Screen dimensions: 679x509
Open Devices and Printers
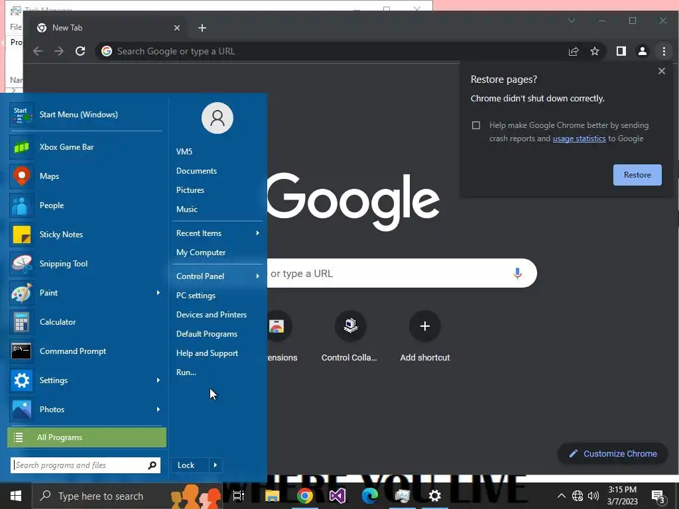212,315
